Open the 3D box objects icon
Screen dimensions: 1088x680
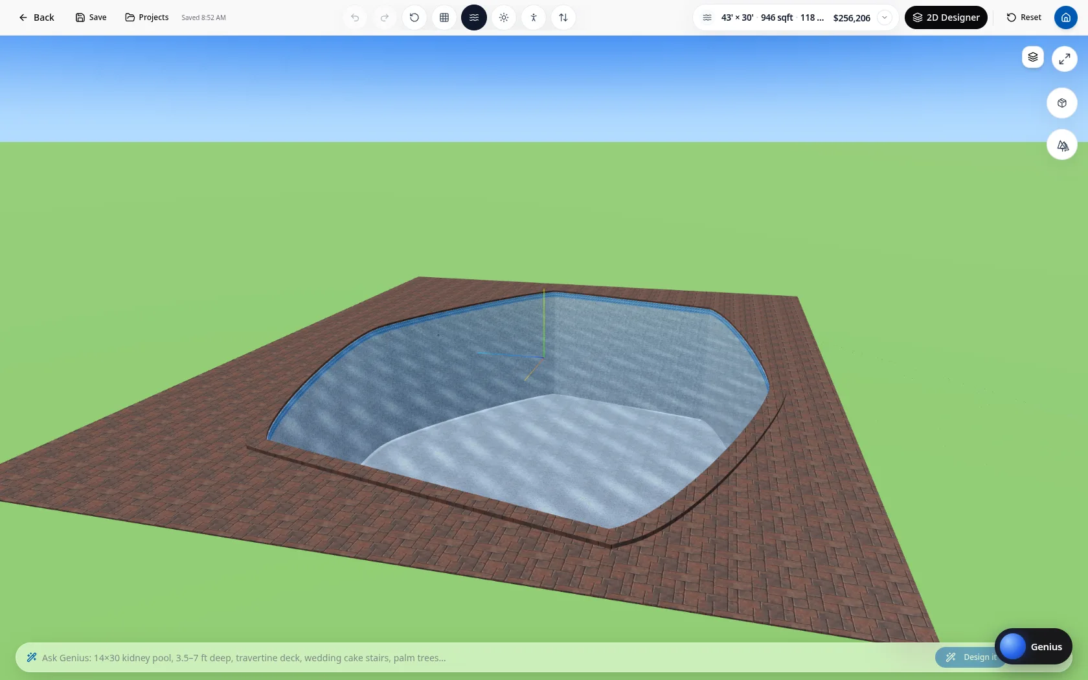click(1062, 103)
